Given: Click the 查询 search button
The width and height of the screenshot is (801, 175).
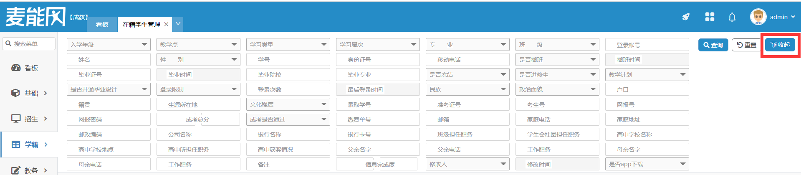Looking at the screenshot, I should 713,45.
